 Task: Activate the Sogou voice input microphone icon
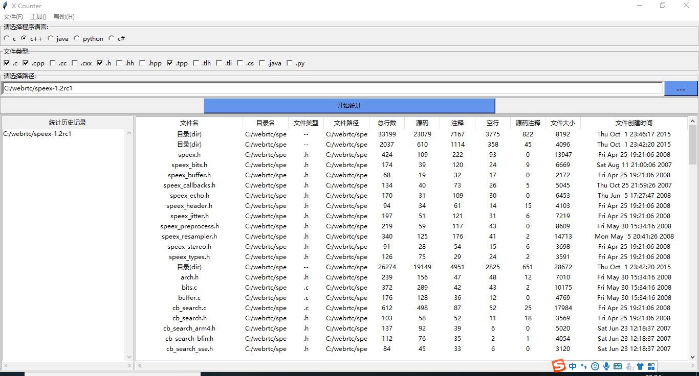(x=606, y=366)
